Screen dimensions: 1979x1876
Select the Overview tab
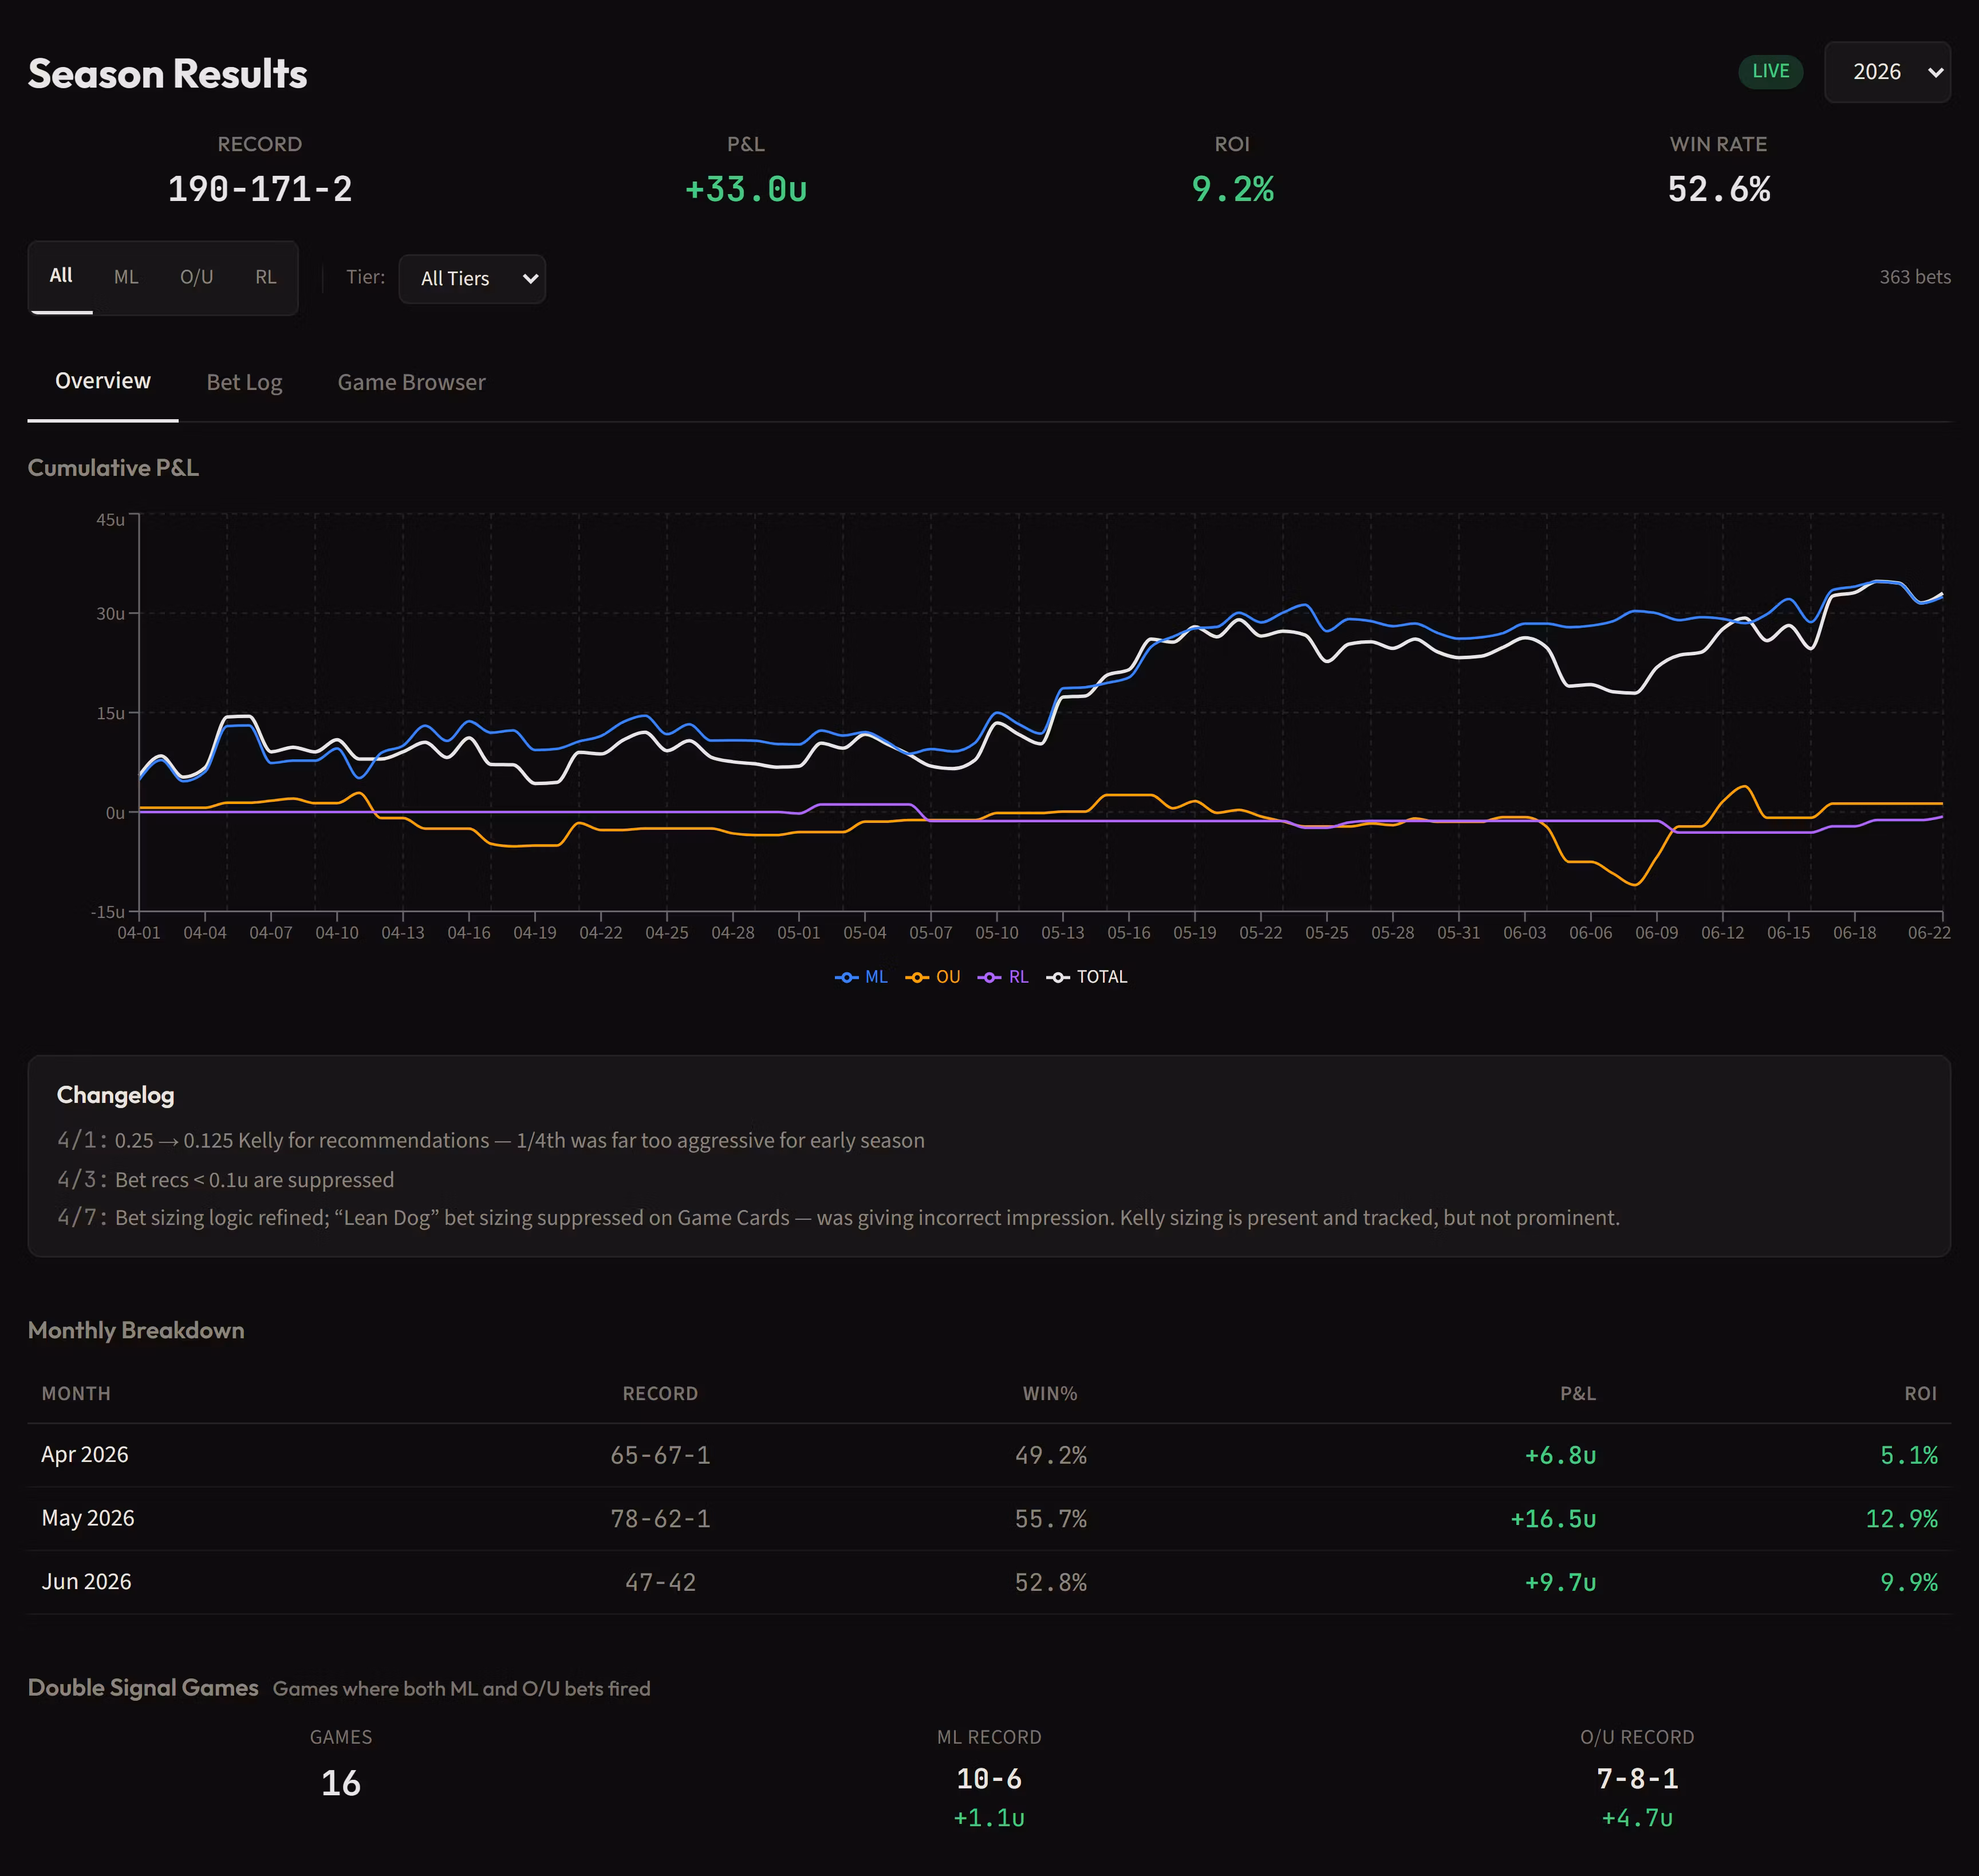tap(103, 381)
